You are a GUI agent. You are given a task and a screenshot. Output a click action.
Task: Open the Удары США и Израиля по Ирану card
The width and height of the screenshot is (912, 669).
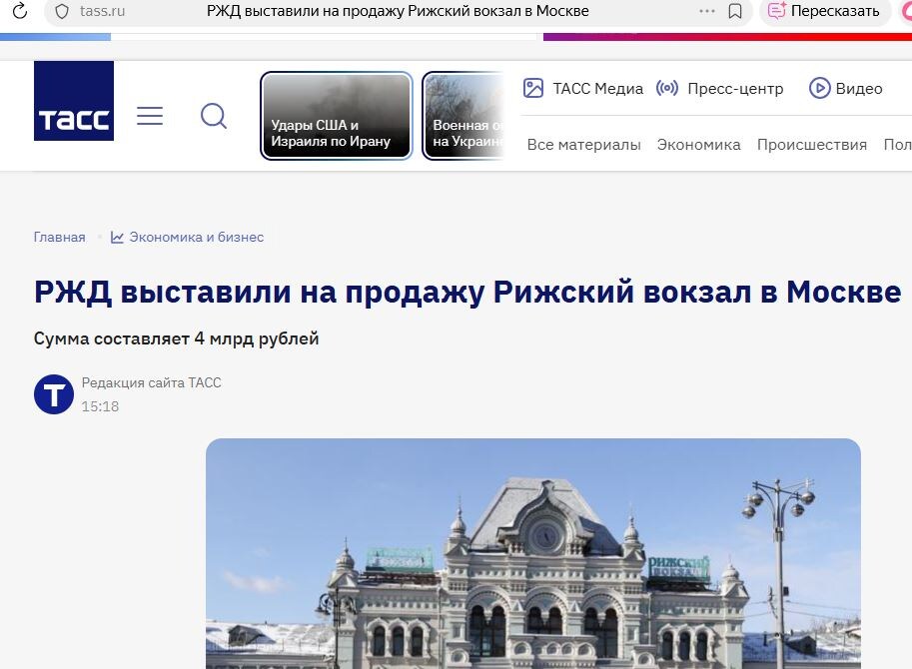pos(337,116)
